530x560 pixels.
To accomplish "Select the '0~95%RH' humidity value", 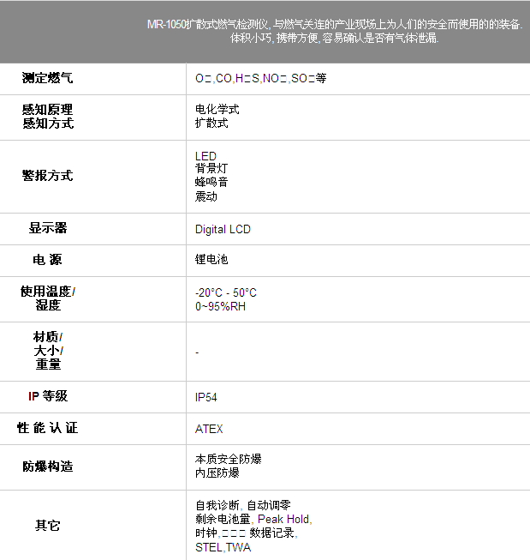I will point(220,306).
